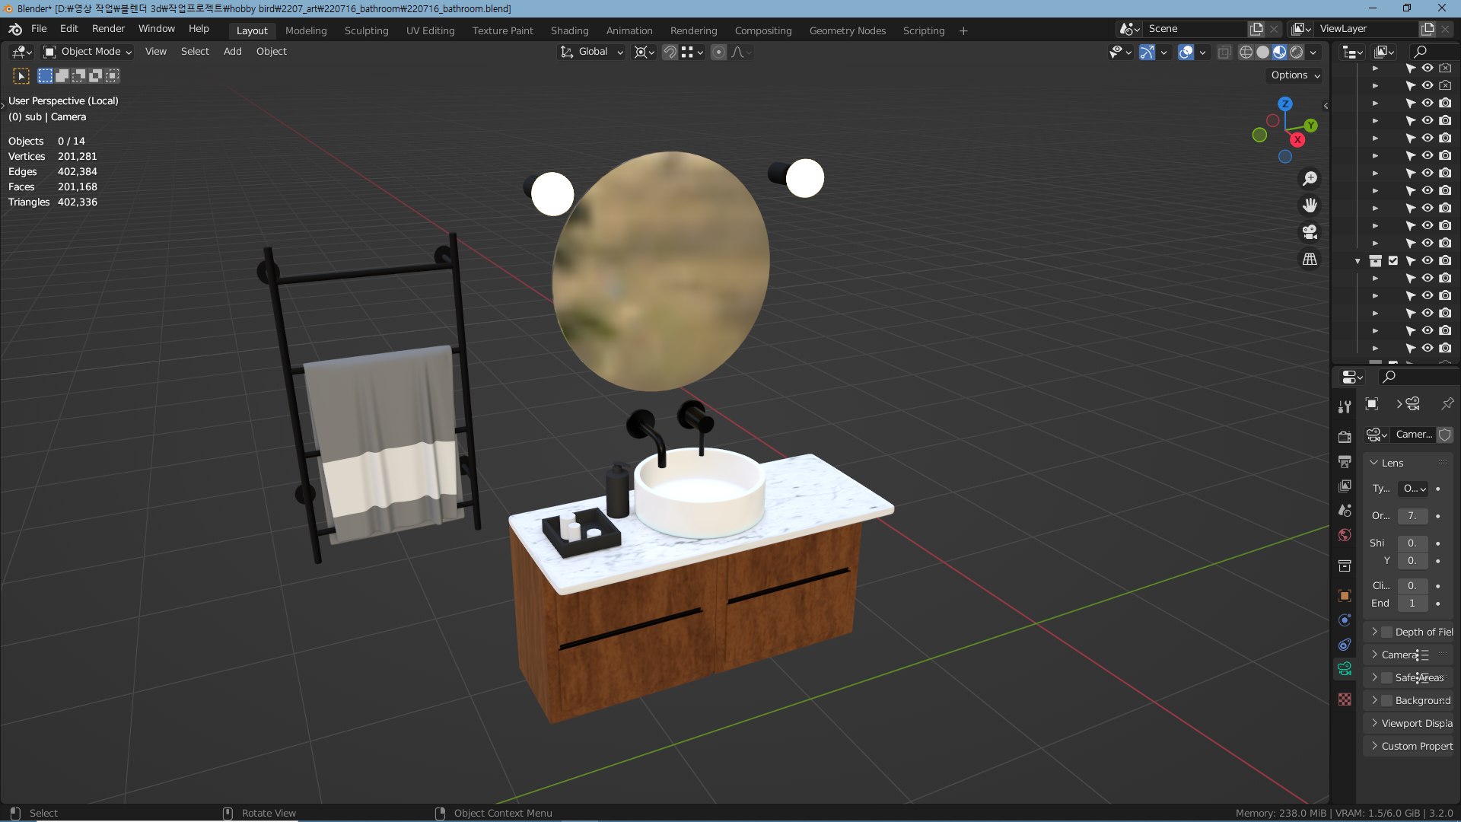Click the zoom in/out viewport gizmo icon
The image size is (1461, 822).
pos(1310,178)
